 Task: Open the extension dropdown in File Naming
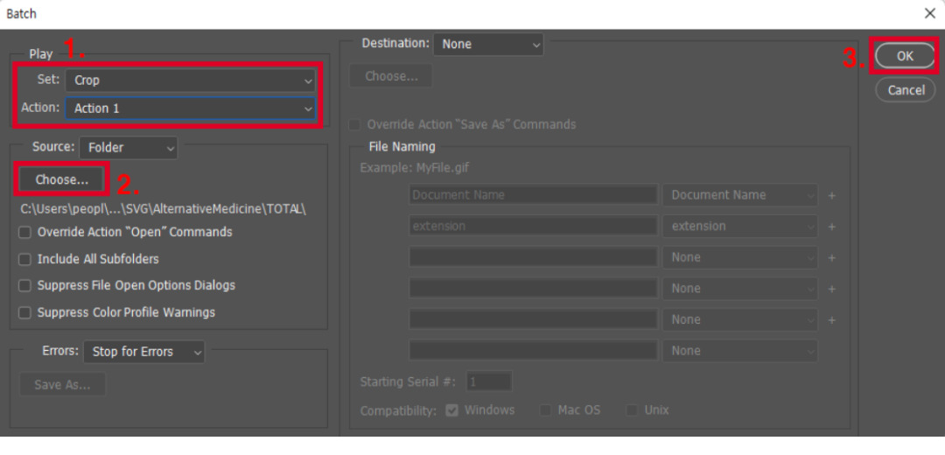pos(740,226)
